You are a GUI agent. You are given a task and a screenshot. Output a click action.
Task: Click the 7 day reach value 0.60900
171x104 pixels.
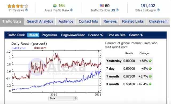tap(129, 68)
